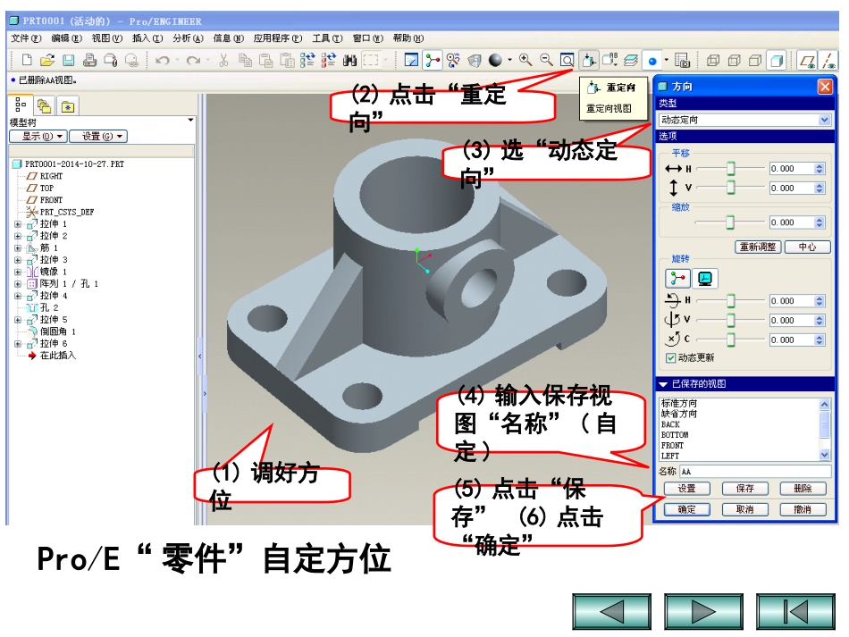Click the shaded sphere display icon

(495, 60)
